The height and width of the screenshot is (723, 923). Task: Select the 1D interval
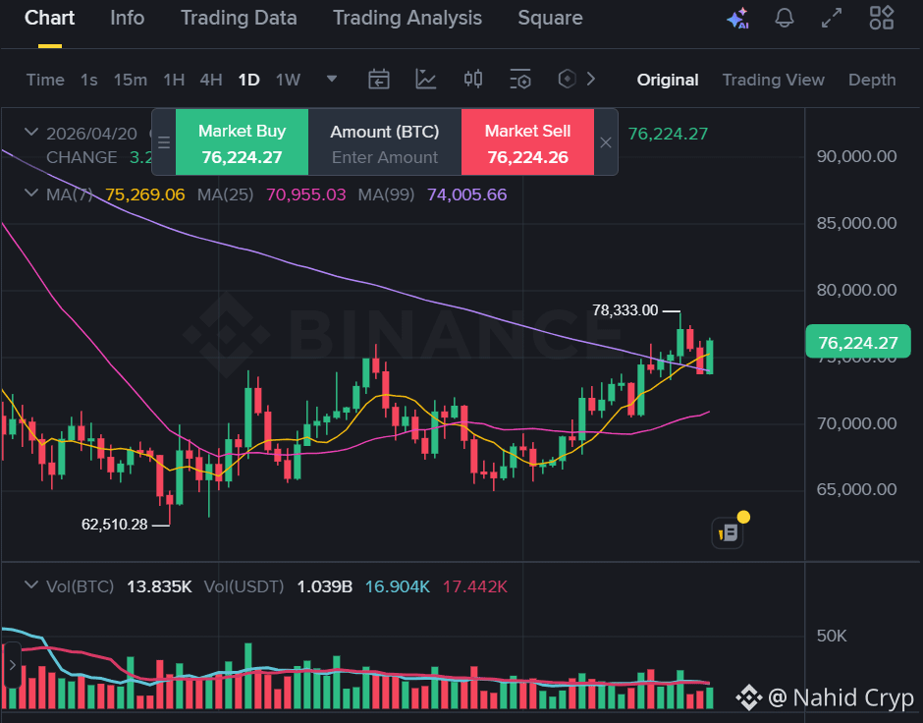248,80
